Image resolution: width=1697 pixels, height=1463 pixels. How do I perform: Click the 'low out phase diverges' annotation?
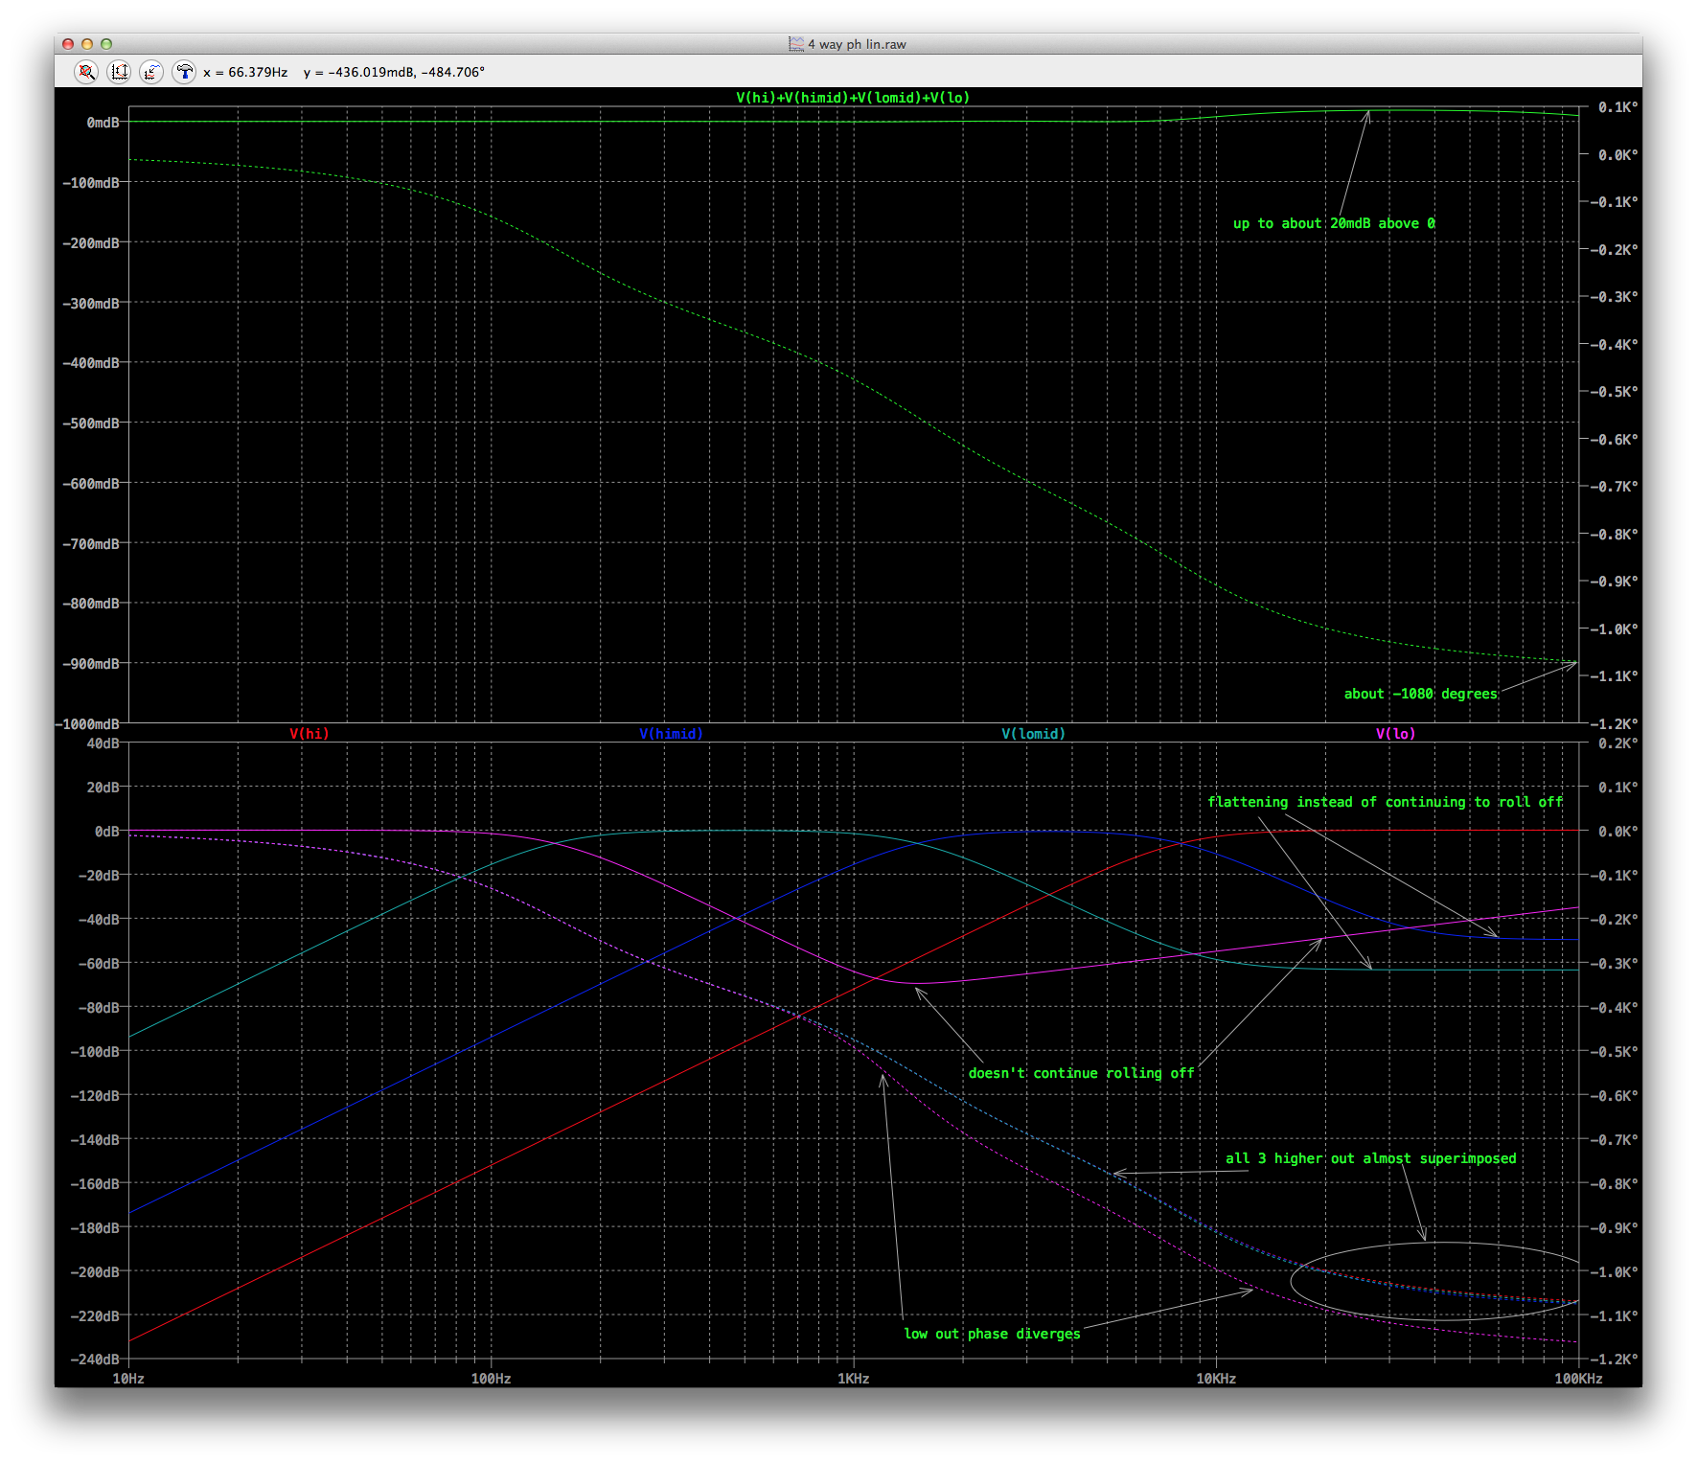[992, 1334]
